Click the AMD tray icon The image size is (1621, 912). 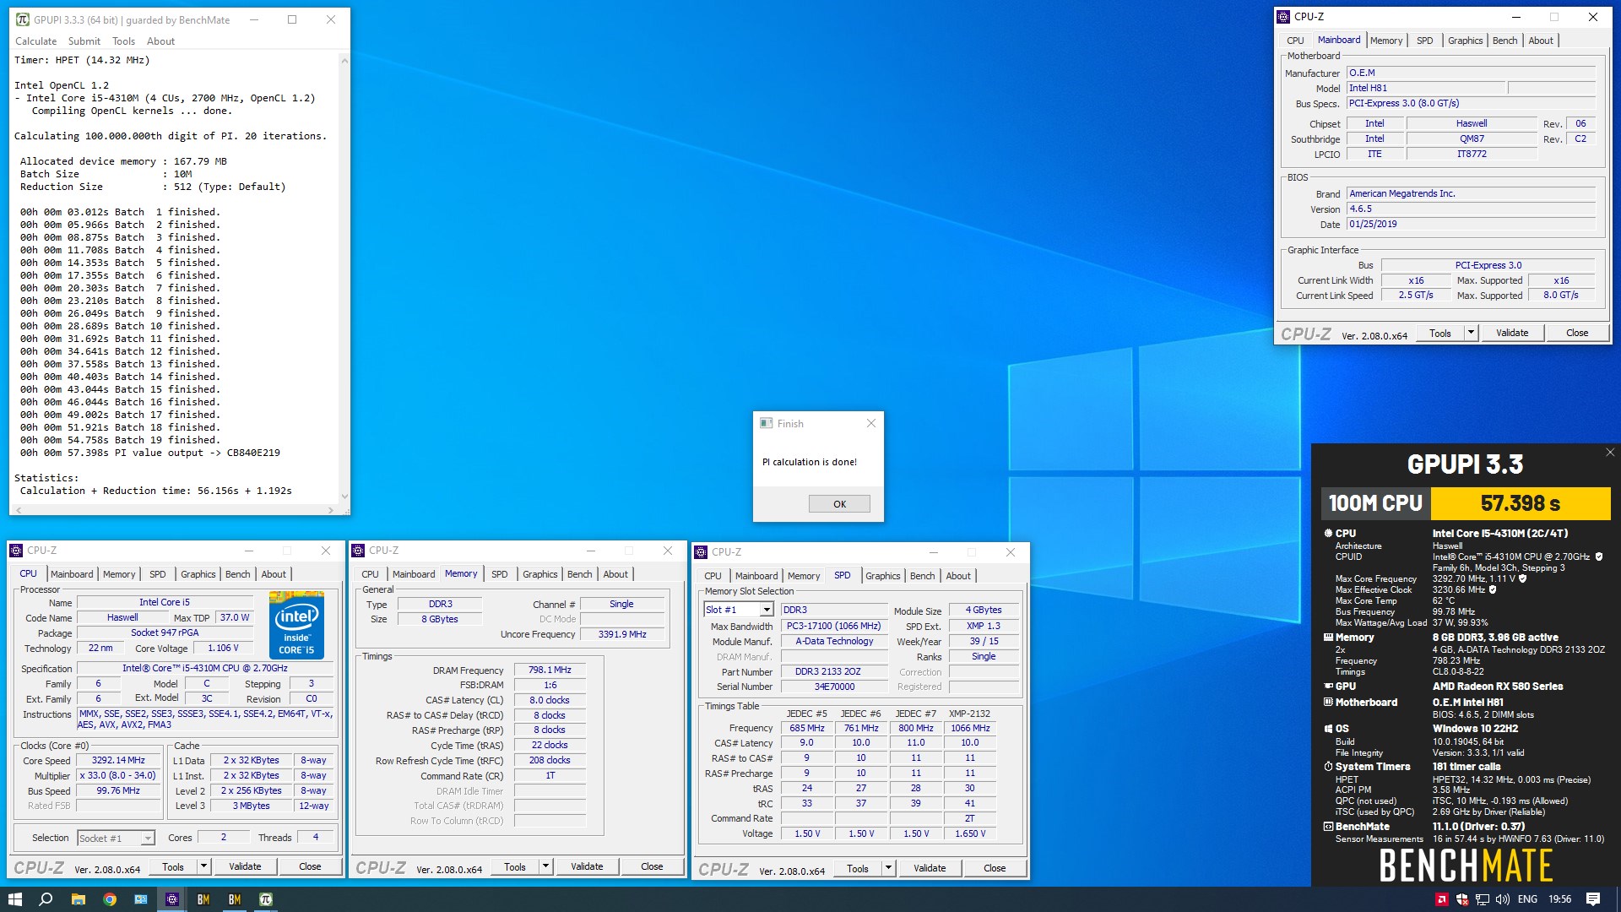[x=1442, y=899]
